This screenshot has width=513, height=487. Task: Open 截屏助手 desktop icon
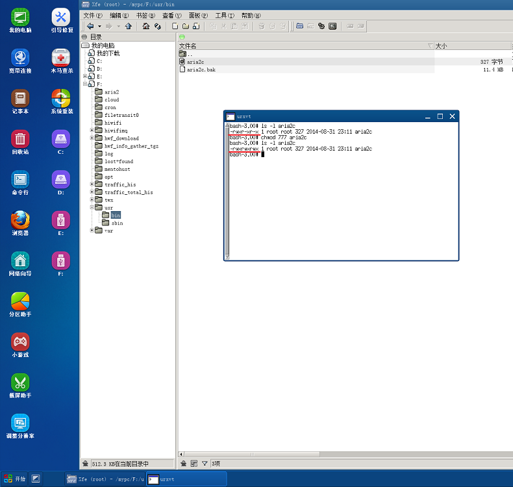pos(20,386)
